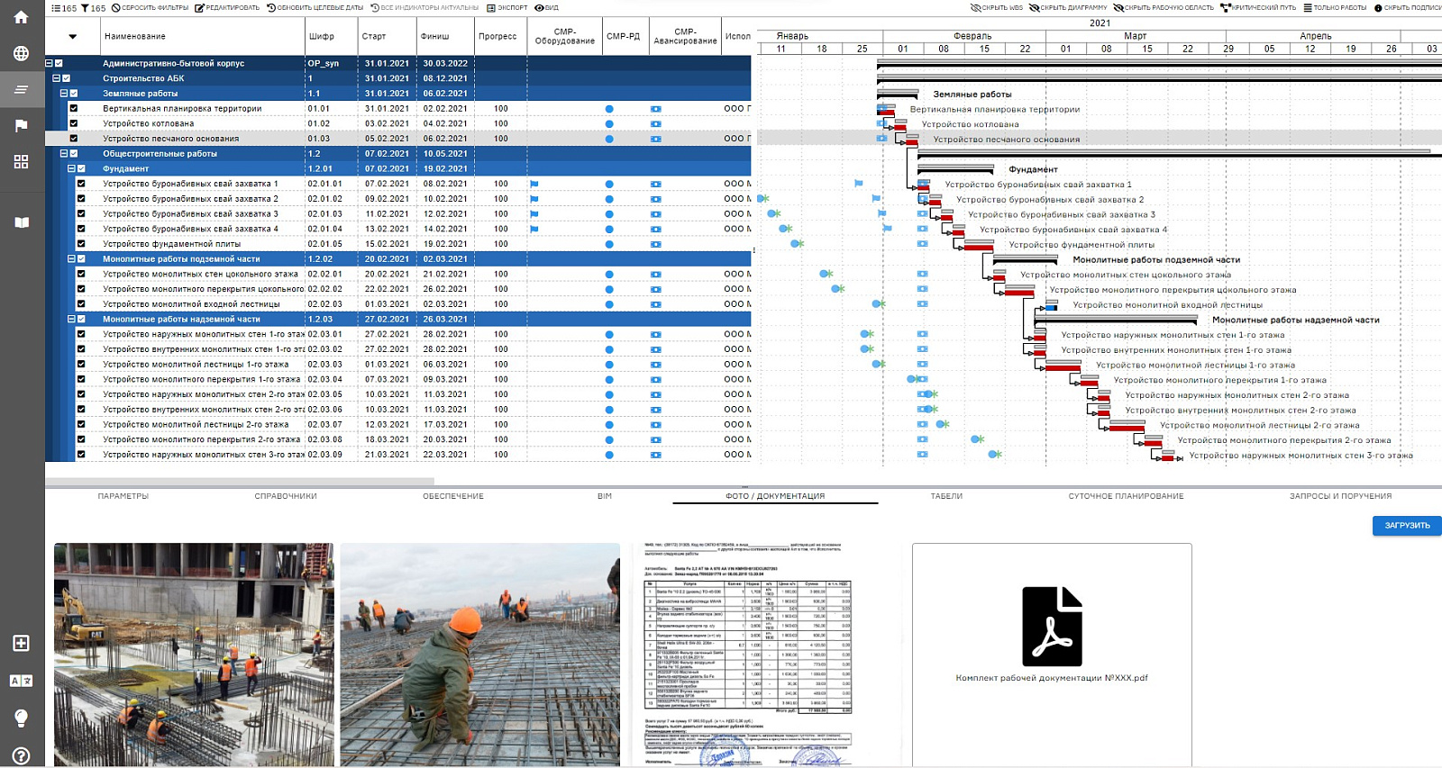Open the home icon in left sidebar
The width and height of the screenshot is (1442, 768).
(x=21, y=18)
